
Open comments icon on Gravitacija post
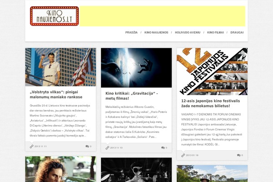163,148
